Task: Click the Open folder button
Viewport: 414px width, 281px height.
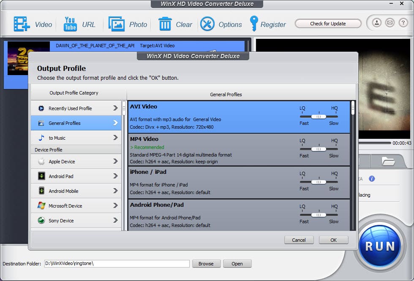Action: point(237,264)
